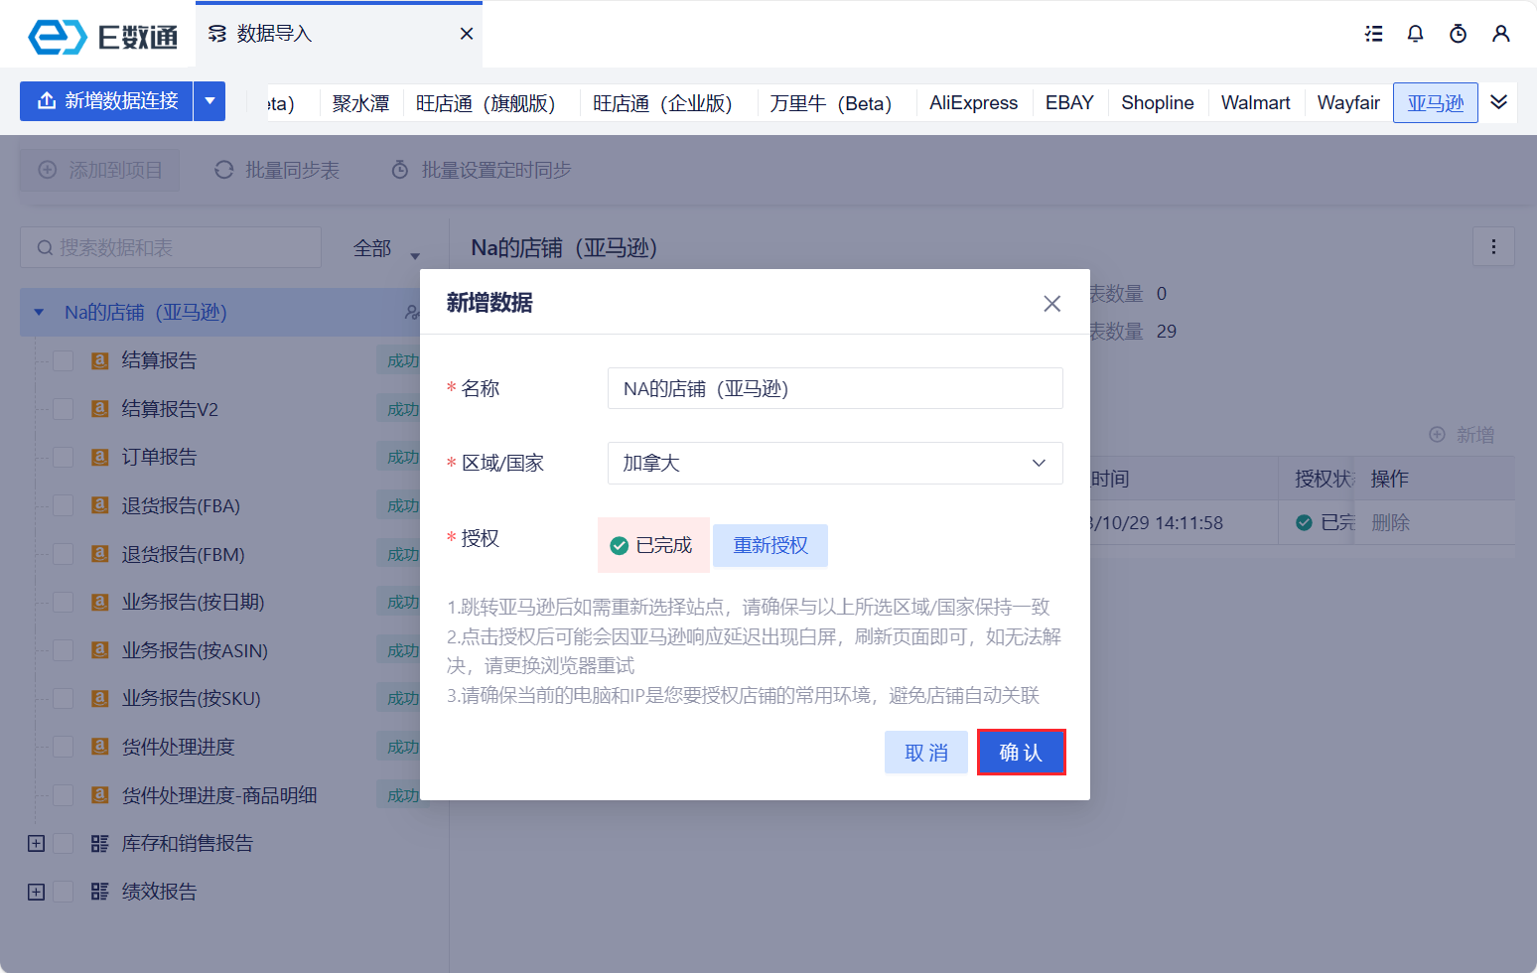Select 退货报告(FBM) tree row text
The image size is (1537, 973).
point(183,554)
